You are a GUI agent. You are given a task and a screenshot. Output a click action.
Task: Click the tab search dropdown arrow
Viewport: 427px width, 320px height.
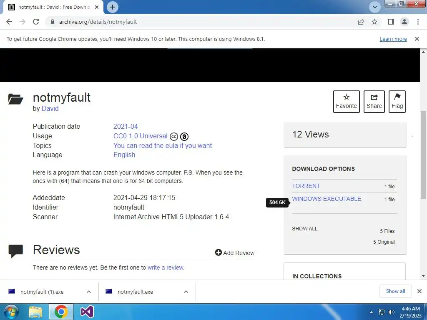pyautogui.click(x=375, y=7)
